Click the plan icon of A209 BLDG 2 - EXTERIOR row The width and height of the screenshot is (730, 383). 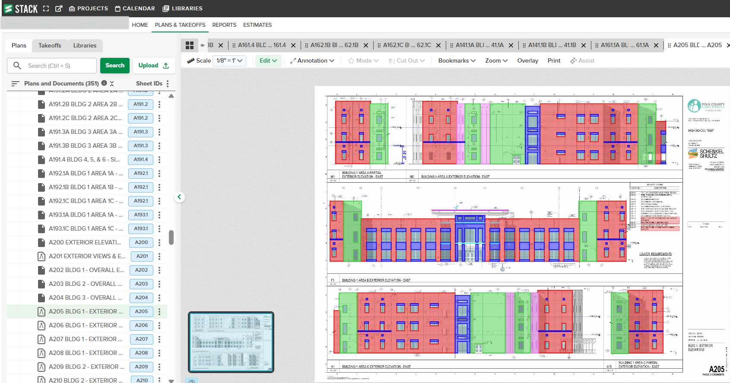pos(41,367)
